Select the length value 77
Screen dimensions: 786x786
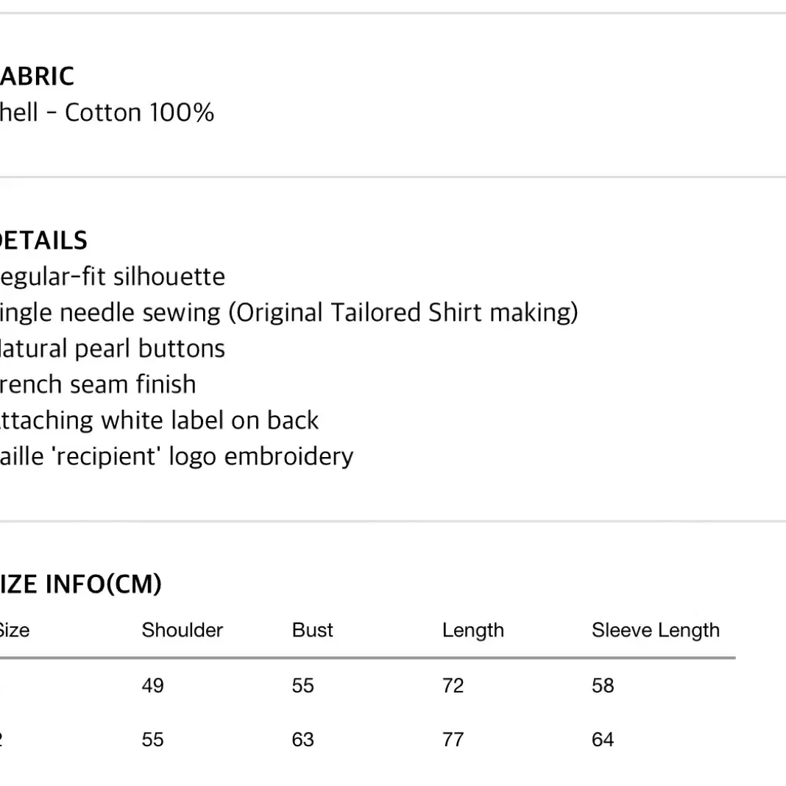(453, 740)
